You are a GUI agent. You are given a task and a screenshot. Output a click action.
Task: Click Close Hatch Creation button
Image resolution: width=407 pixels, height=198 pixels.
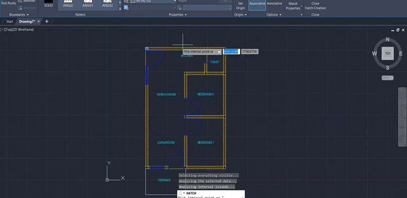pos(315,6)
